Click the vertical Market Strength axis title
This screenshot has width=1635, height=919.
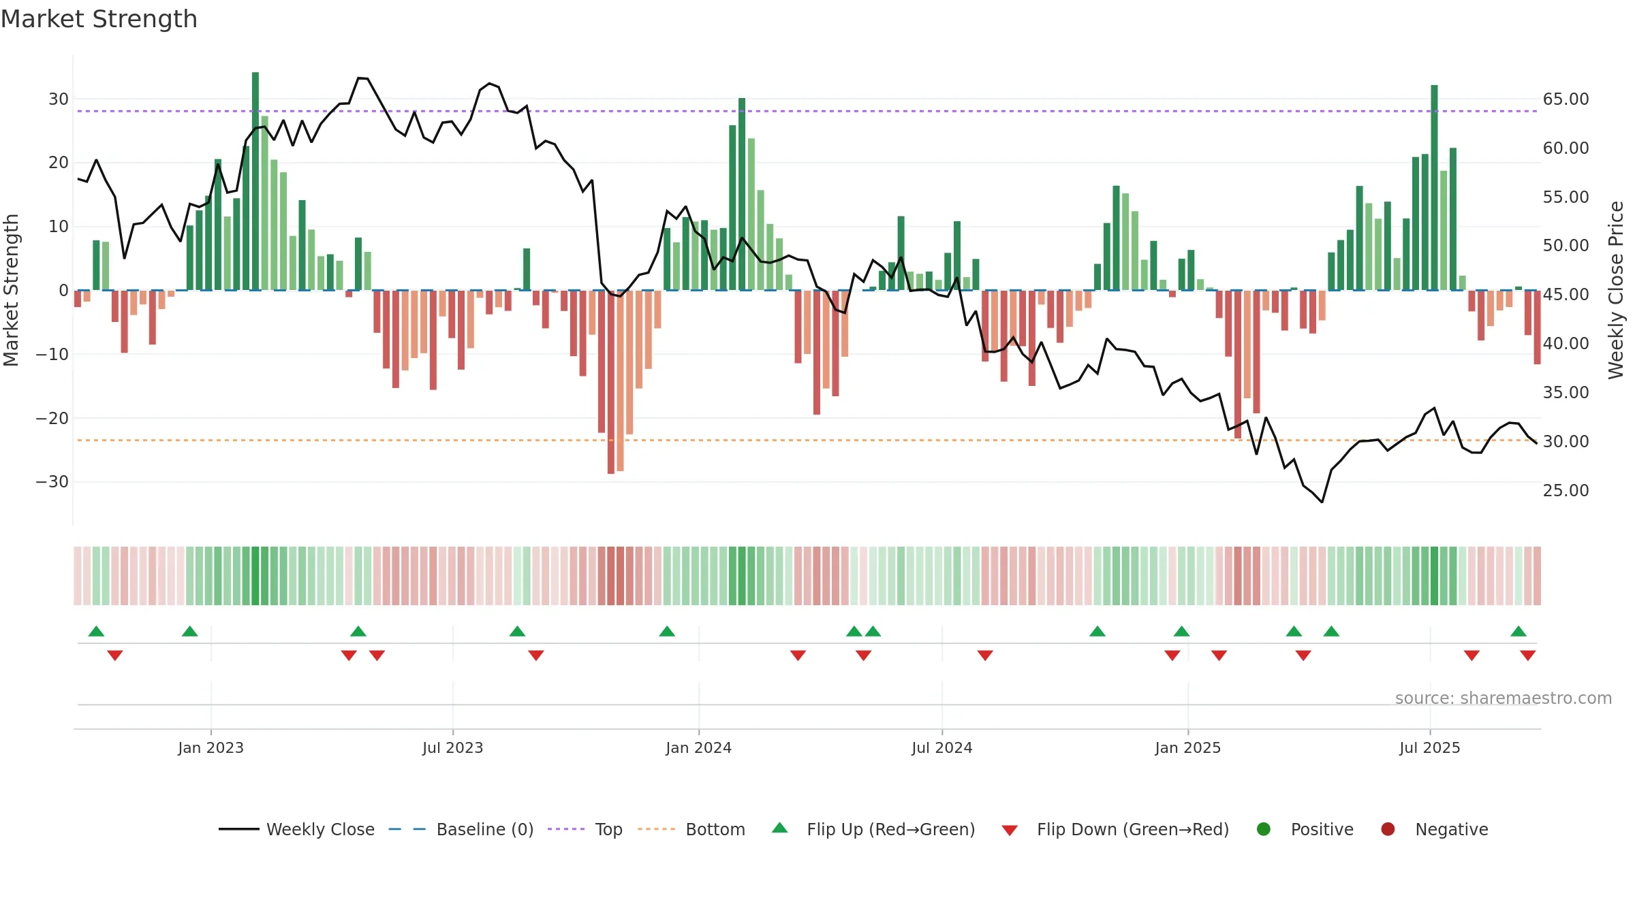point(11,290)
